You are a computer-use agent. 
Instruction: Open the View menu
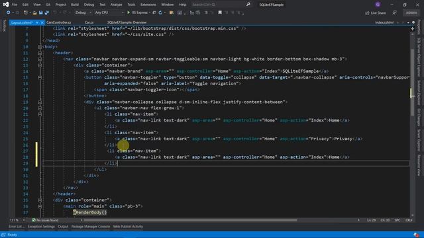(37, 5)
